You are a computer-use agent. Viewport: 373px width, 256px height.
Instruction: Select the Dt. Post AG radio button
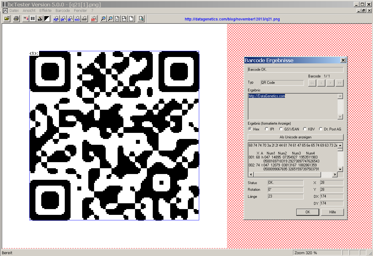321,129
